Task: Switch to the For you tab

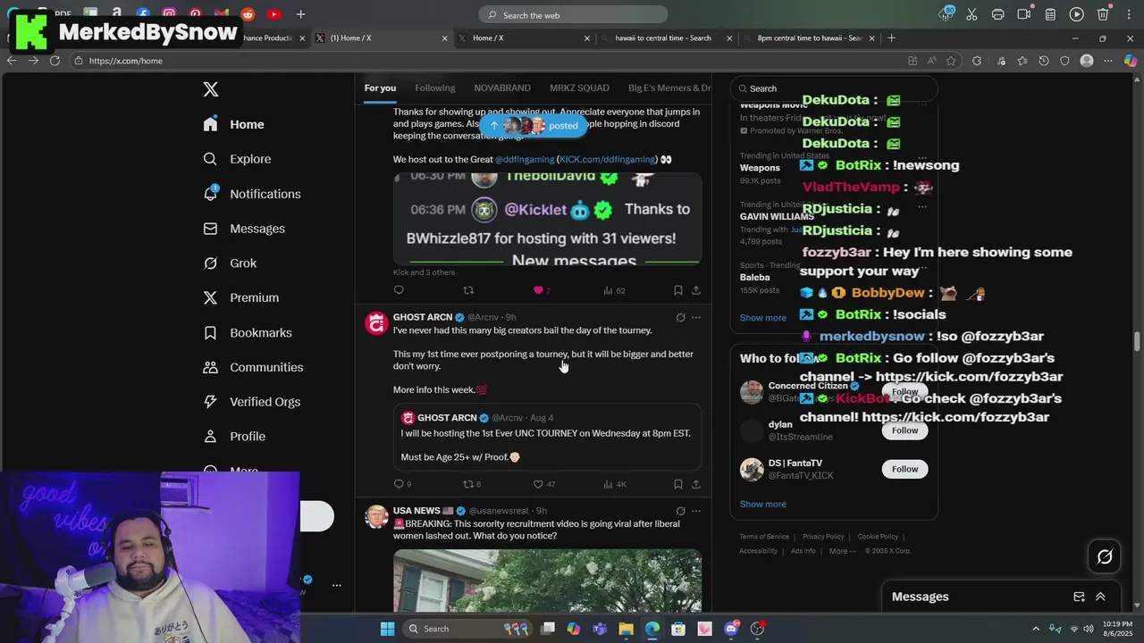Action: pos(380,88)
